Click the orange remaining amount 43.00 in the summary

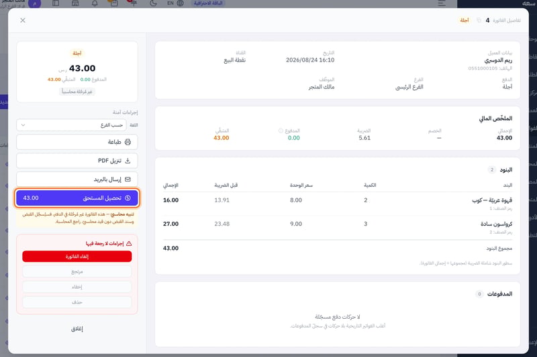tap(222, 138)
